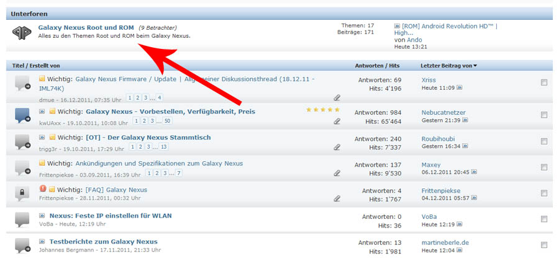Go to page 13 of Stammtisch thread

(x=163, y=147)
